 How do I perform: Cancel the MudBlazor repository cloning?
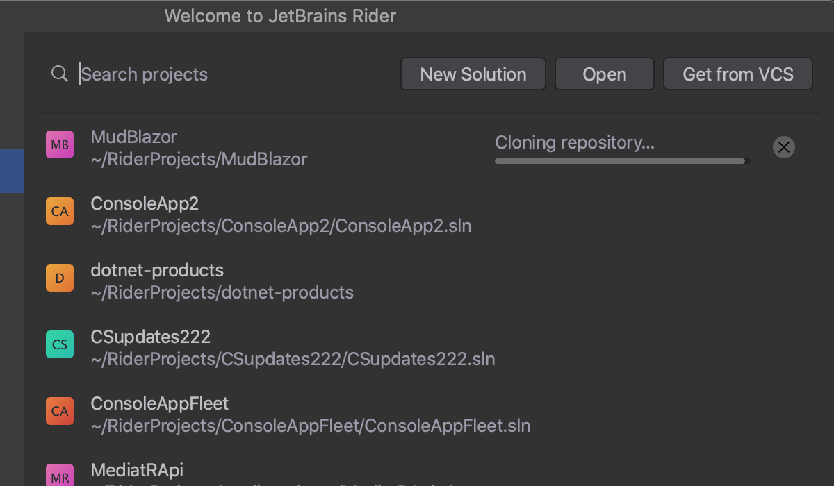[783, 147]
